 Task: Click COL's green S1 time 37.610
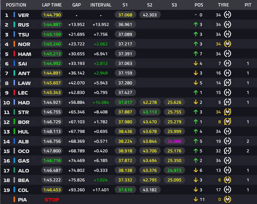pos(125,190)
